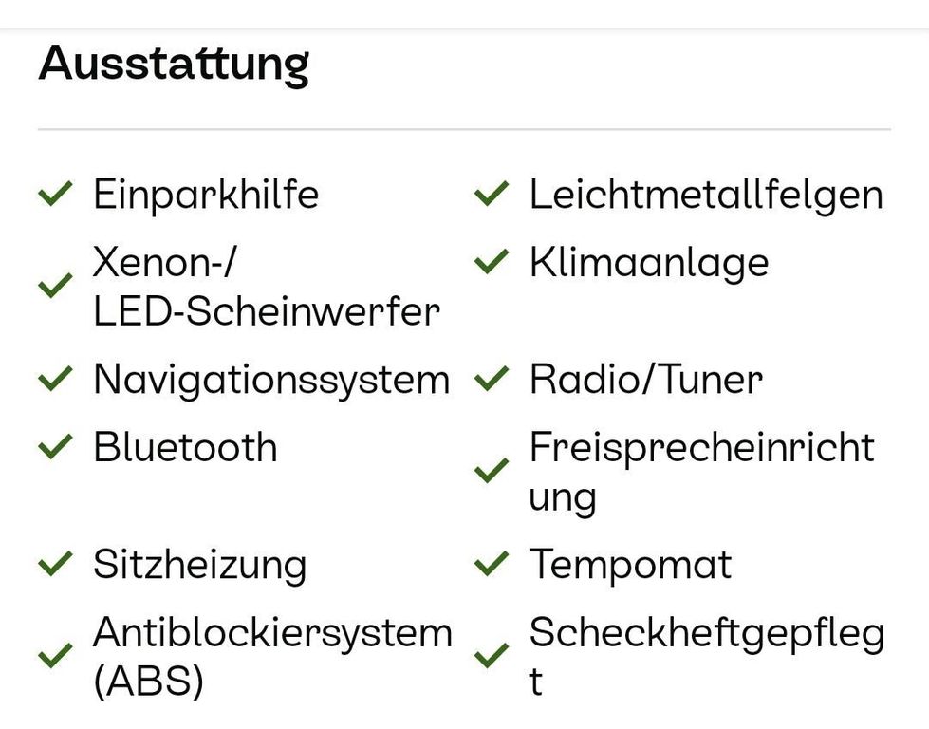Viewport: 929px width, 729px height.
Task: Tap the checkmark for Xenon-/LED-Scheinwerfer
Action: click(55, 286)
